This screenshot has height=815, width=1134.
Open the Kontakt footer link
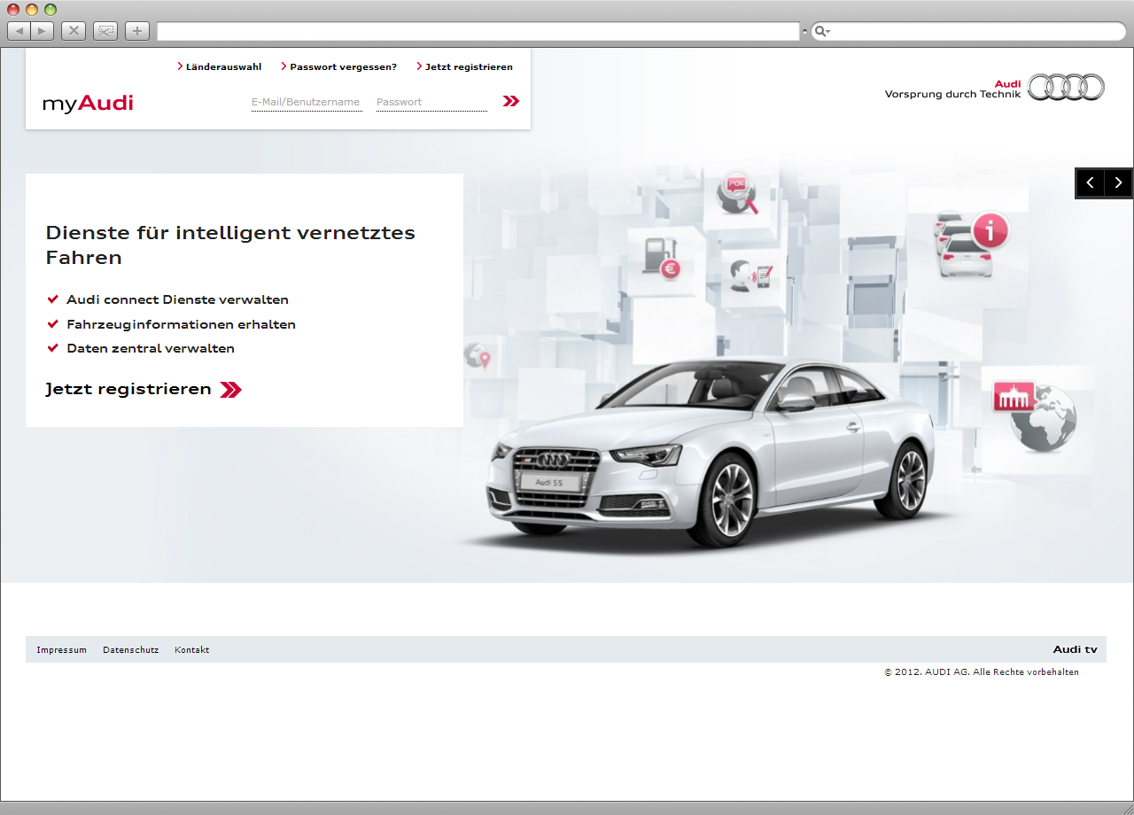pos(191,649)
